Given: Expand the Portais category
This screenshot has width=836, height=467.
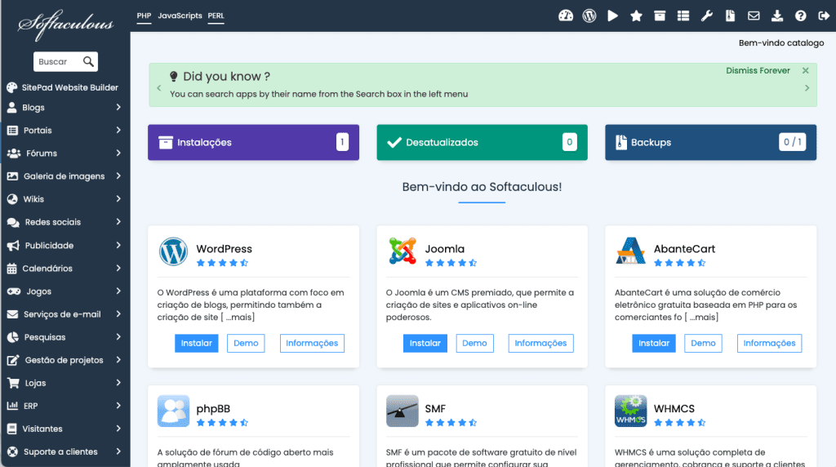Looking at the screenshot, I should 65,130.
